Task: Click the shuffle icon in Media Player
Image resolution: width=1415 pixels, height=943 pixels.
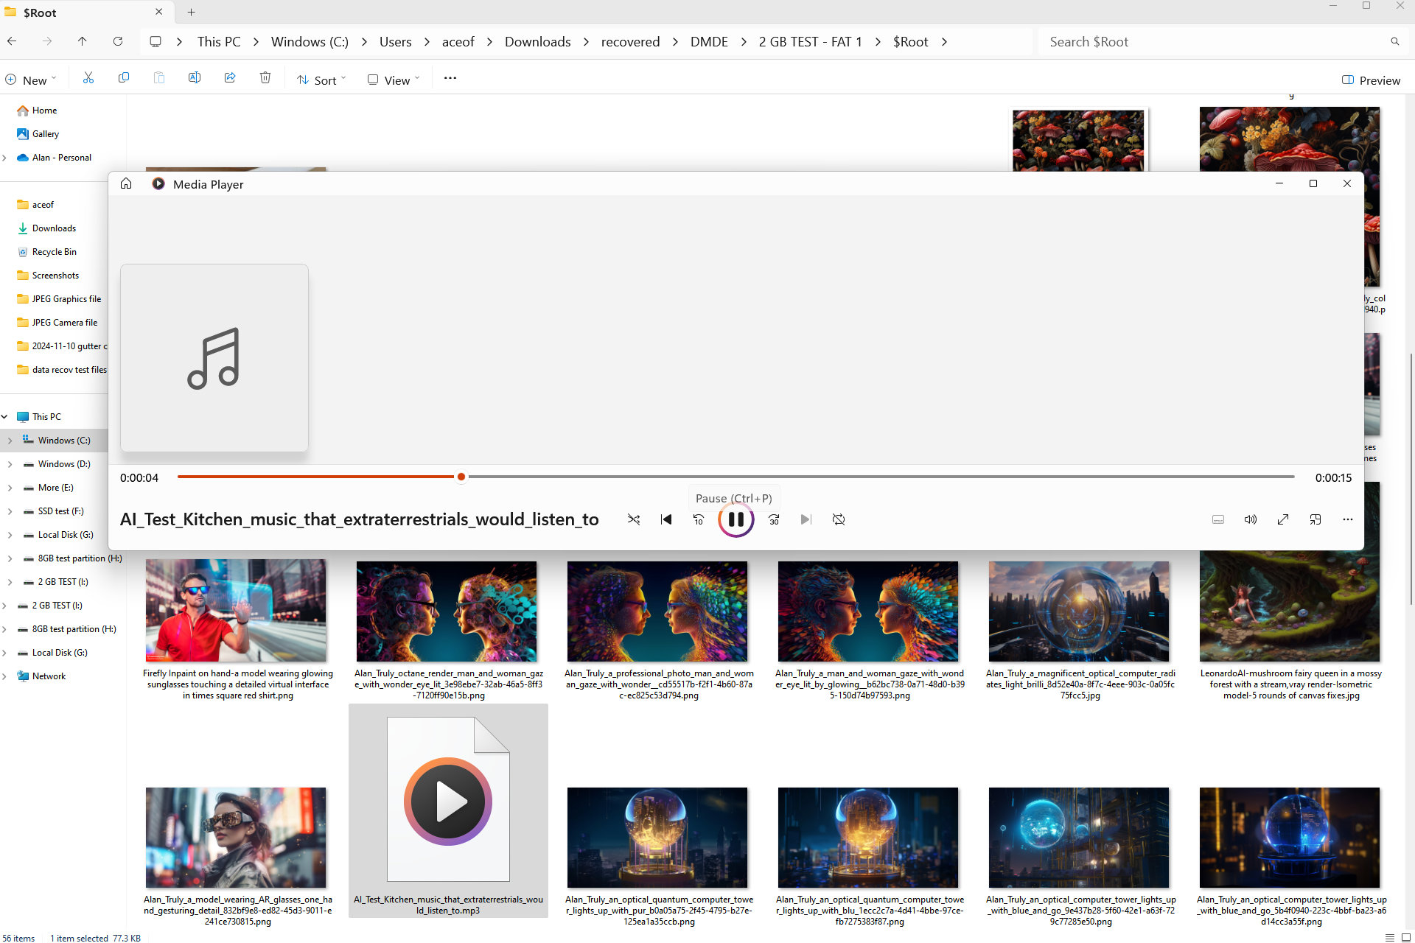Action: pyautogui.click(x=634, y=519)
